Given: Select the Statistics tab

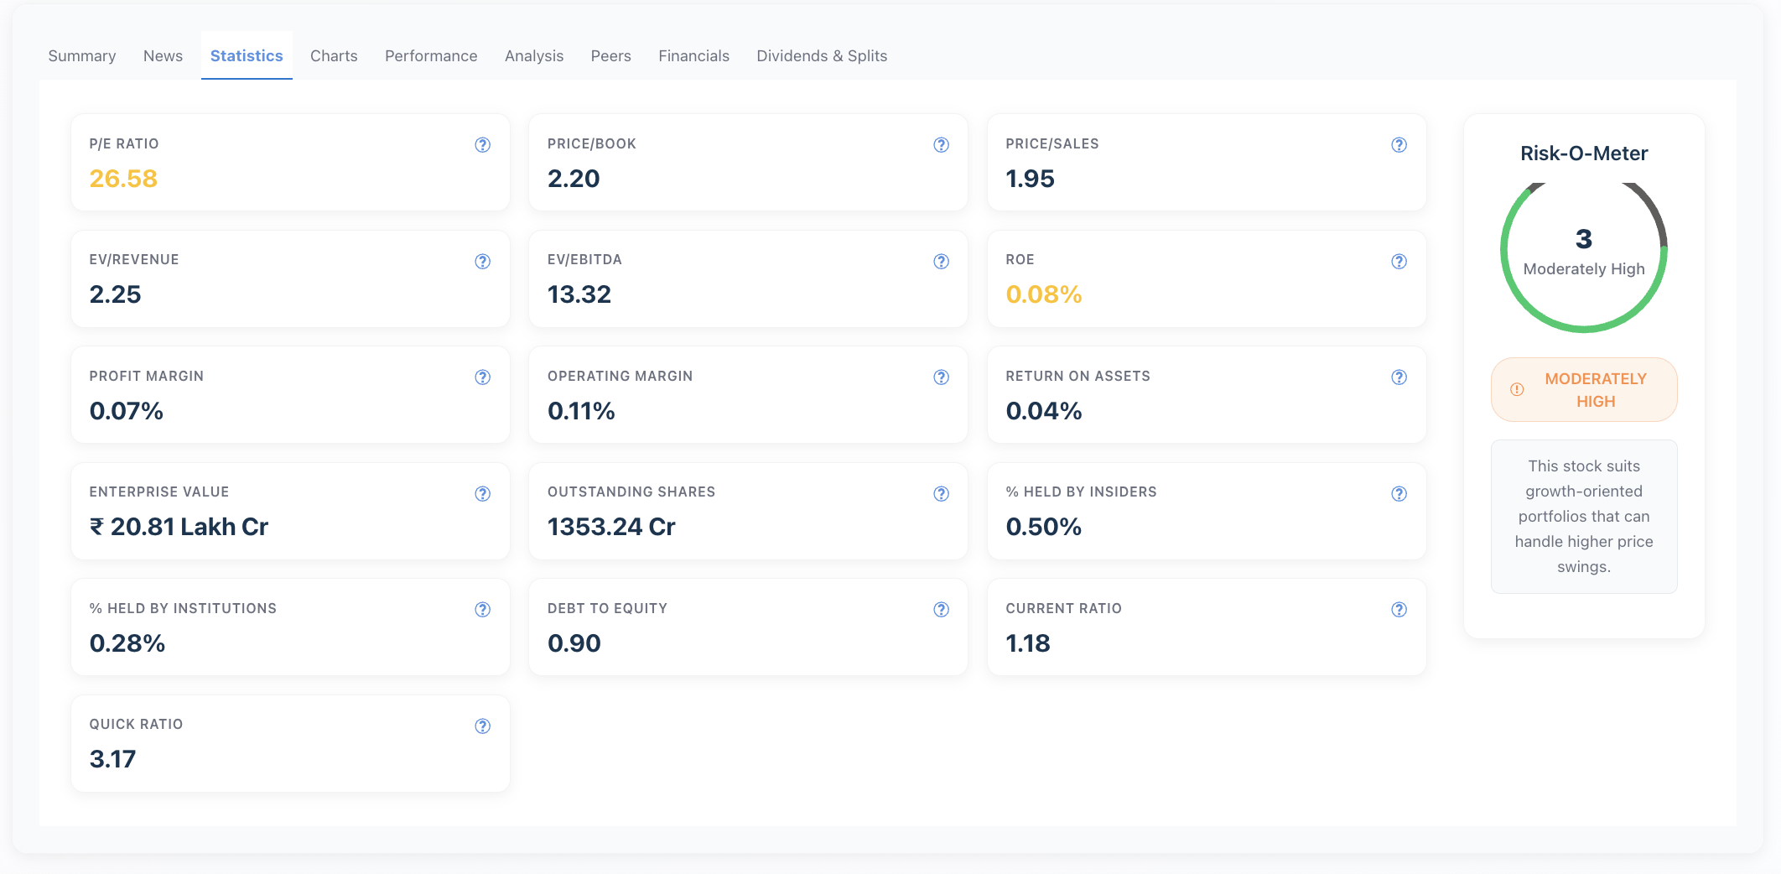Looking at the screenshot, I should [x=247, y=56].
